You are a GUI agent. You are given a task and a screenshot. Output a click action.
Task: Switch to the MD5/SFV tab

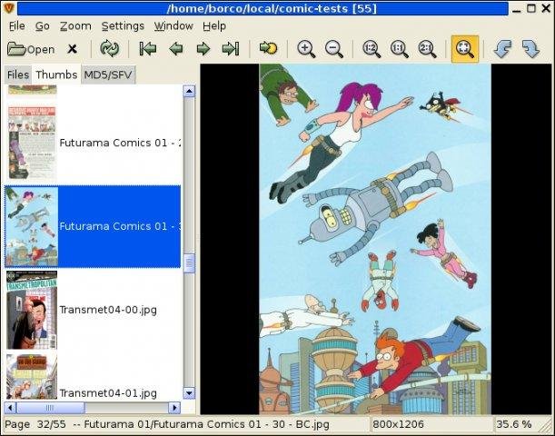pos(108,74)
